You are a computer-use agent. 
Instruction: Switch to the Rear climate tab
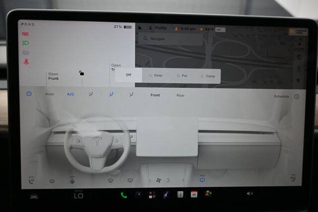[180, 95]
